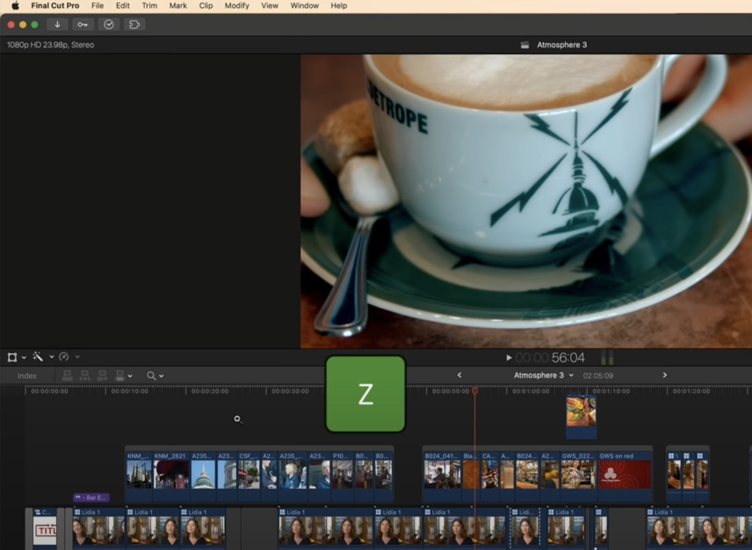Open the Window menu

[304, 5]
